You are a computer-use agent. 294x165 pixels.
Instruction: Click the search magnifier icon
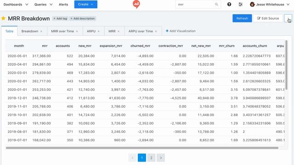(216, 4)
